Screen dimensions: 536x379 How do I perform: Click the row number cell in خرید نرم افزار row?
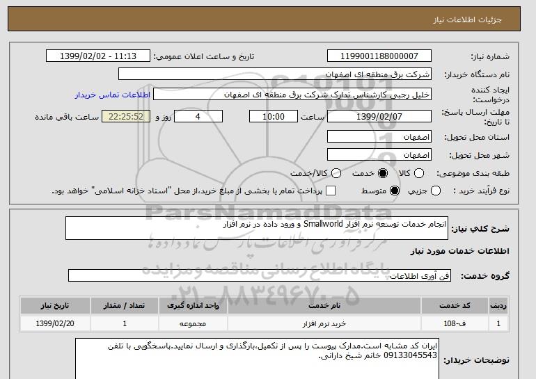[498, 323]
